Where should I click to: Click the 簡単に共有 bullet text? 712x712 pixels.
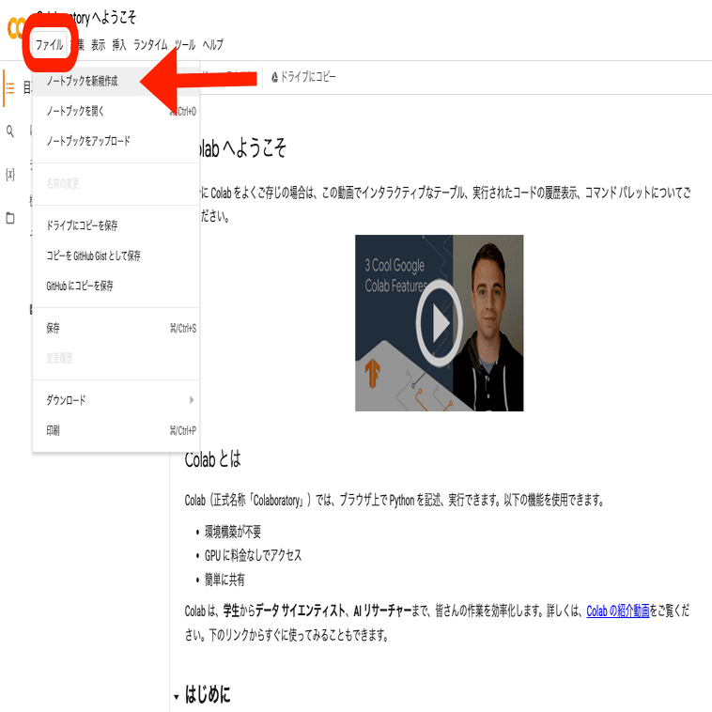click(x=224, y=580)
